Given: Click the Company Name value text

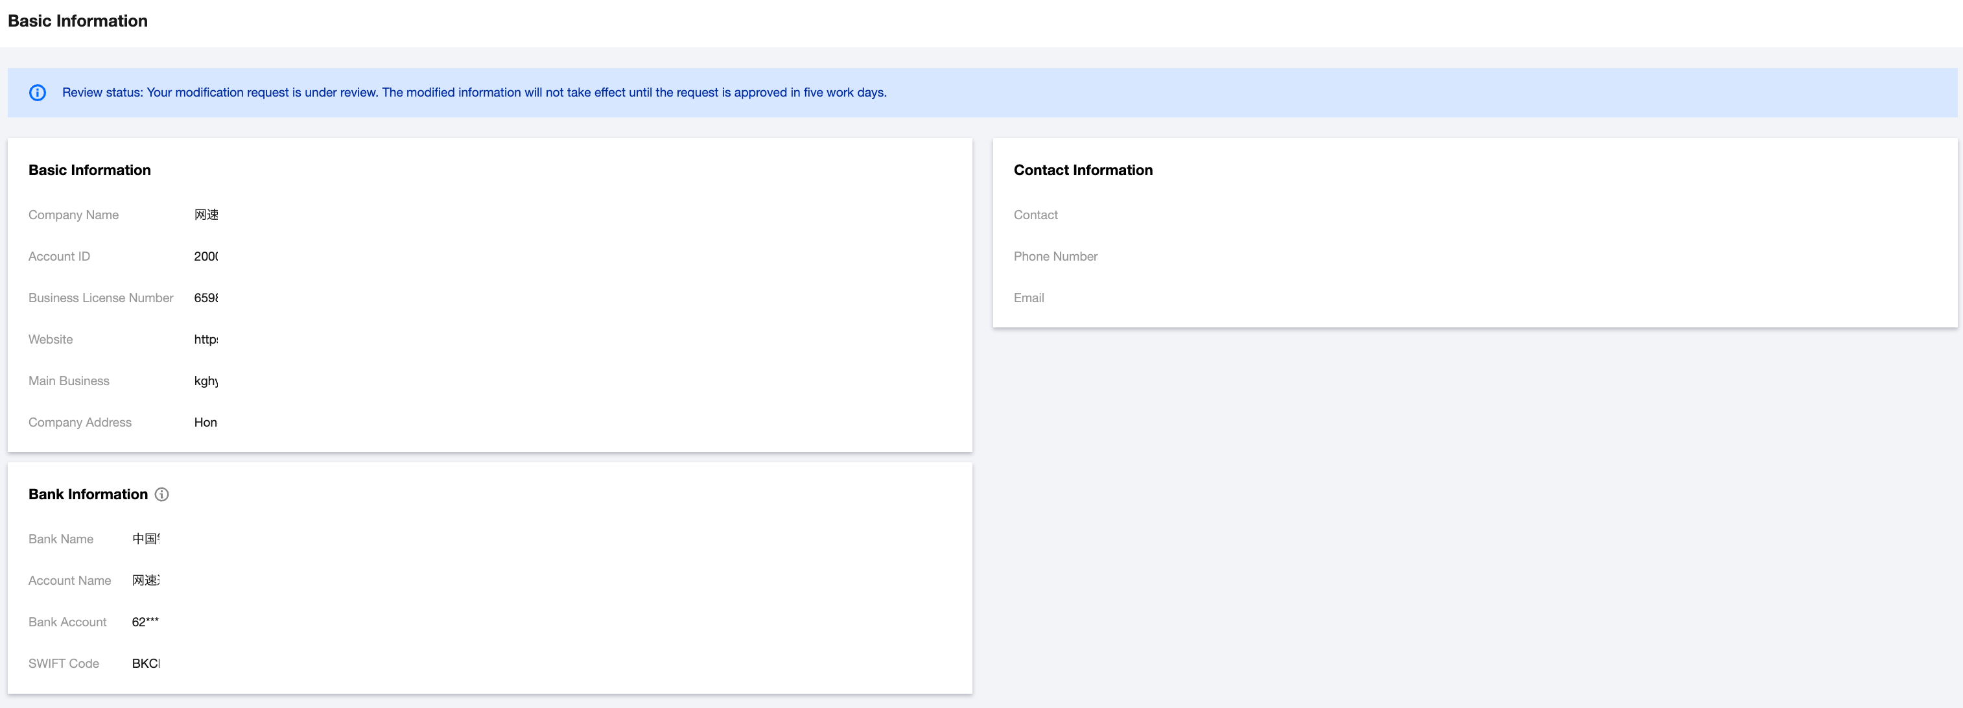Looking at the screenshot, I should [x=206, y=215].
